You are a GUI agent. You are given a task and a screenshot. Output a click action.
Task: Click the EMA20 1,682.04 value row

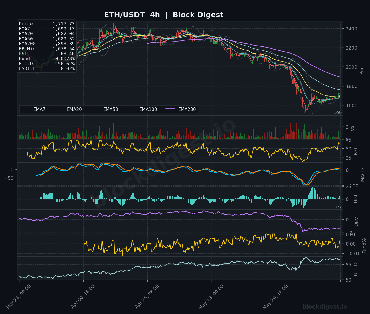(x=47, y=34)
